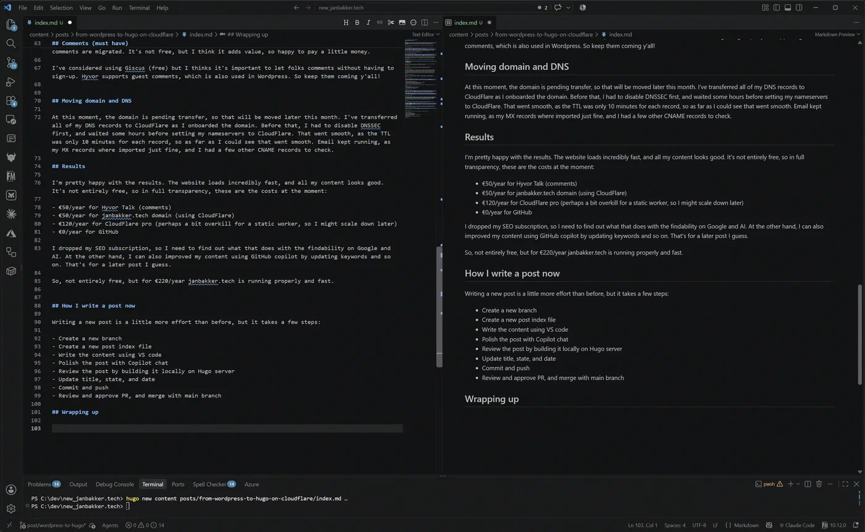This screenshot has width=865, height=532.
Task: Open the Explorer view in activity bar
Action: click(11, 25)
